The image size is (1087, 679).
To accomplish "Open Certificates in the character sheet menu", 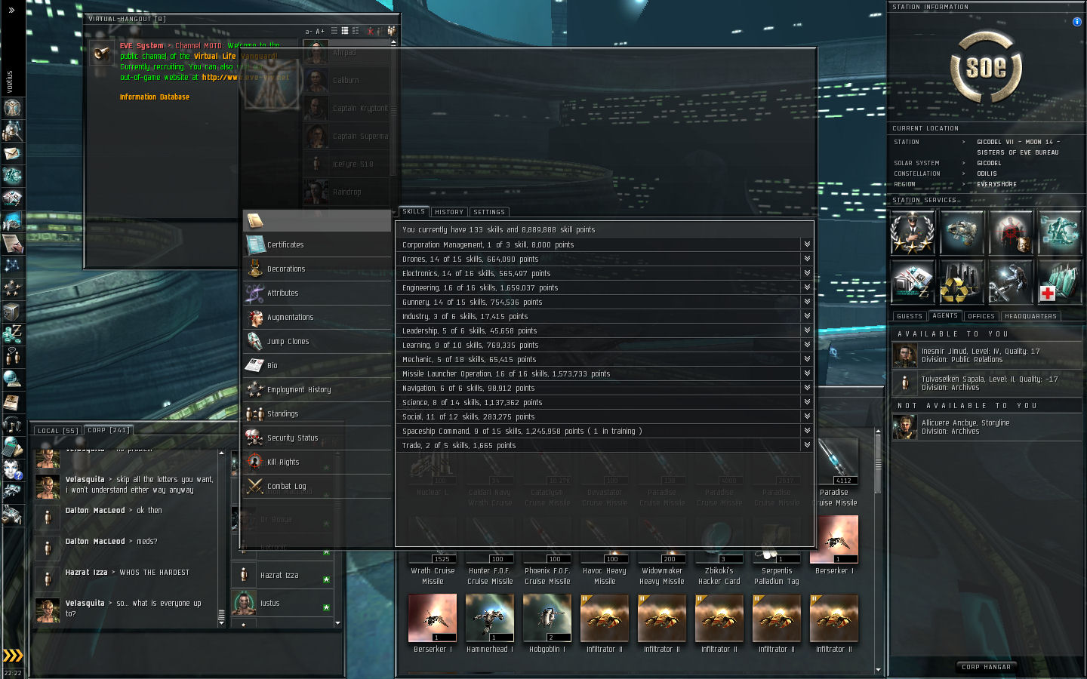I will pyautogui.click(x=317, y=244).
